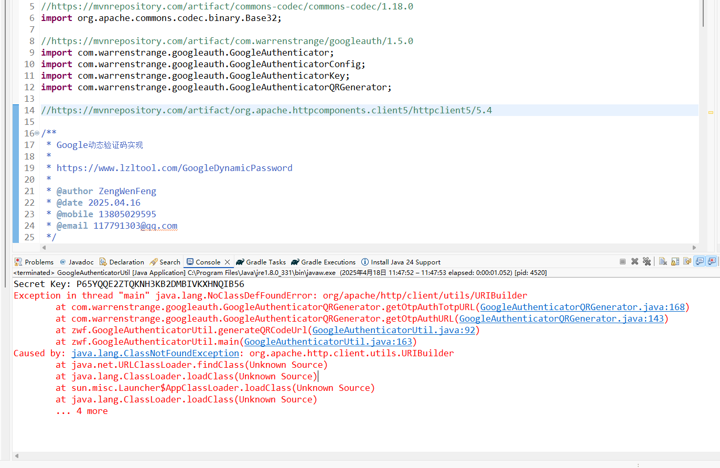Toggle console Word Wrap
This screenshot has height=468, width=720.
[687, 261]
